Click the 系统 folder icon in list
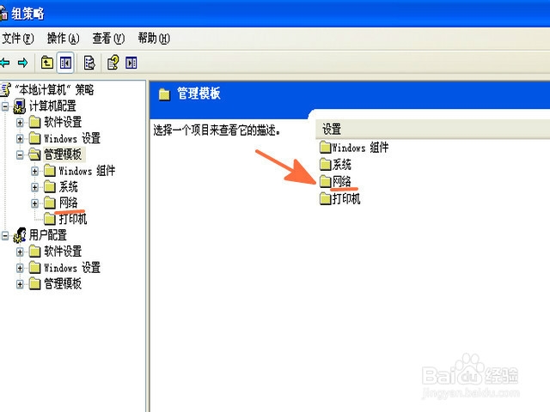Screen dimensions: 550x412 point(325,164)
